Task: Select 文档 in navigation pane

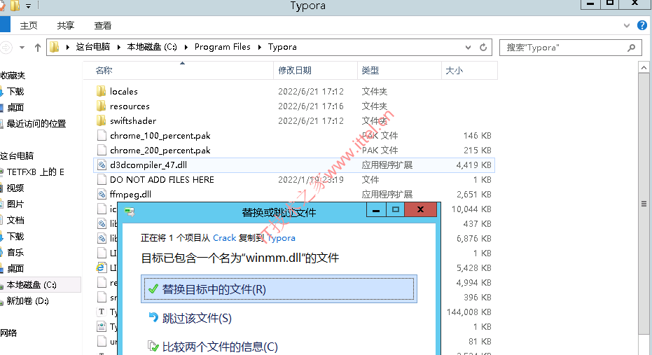Action: (x=15, y=221)
